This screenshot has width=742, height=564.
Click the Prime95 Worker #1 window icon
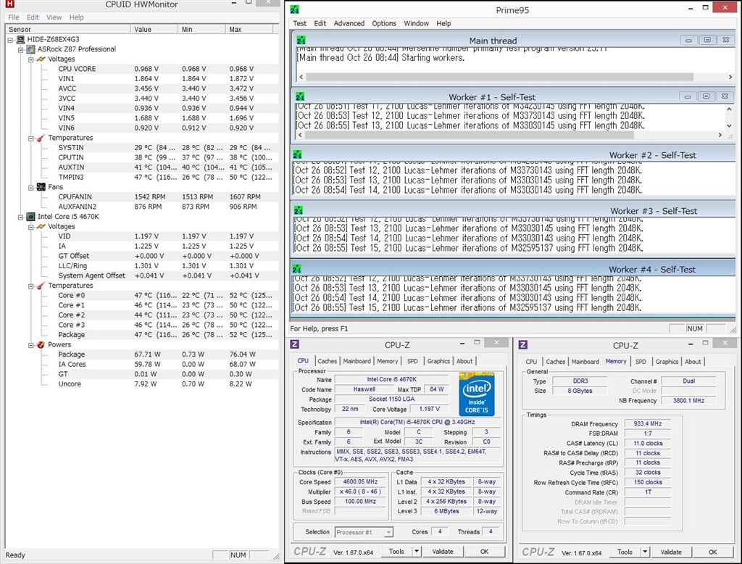301,96
